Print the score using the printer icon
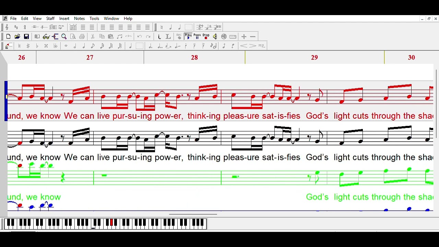Screen dimensions: 439x247 pyautogui.click(x=82, y=36)
